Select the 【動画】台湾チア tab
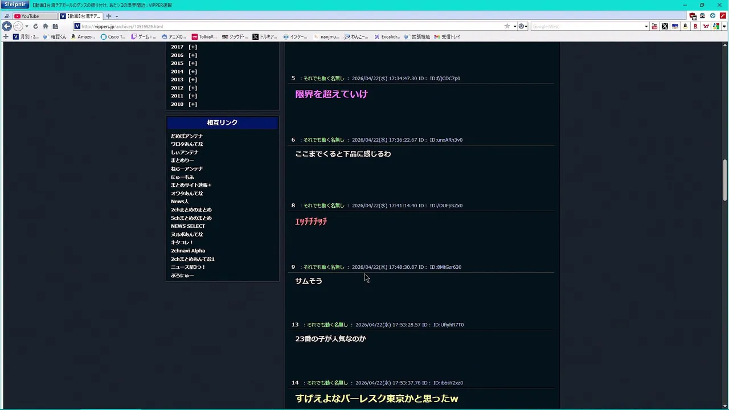 [81, 16]
